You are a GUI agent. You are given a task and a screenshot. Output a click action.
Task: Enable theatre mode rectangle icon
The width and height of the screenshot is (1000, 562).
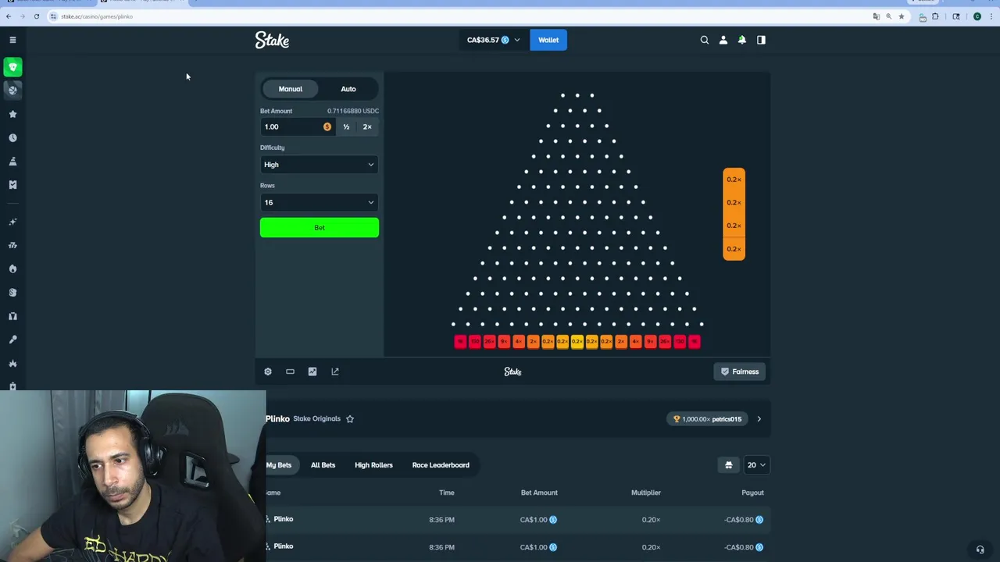290,372
